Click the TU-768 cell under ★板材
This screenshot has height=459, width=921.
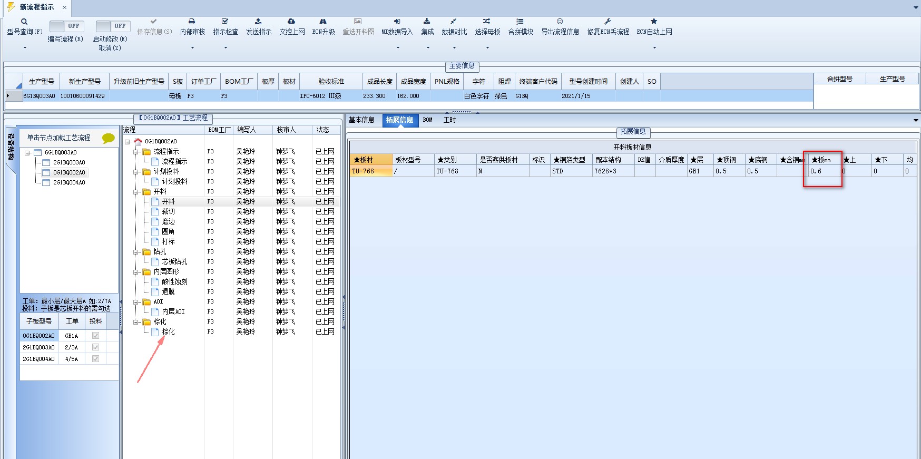[x=371, y=171]
